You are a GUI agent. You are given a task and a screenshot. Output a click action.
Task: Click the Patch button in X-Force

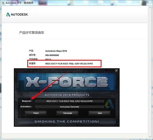36,113
